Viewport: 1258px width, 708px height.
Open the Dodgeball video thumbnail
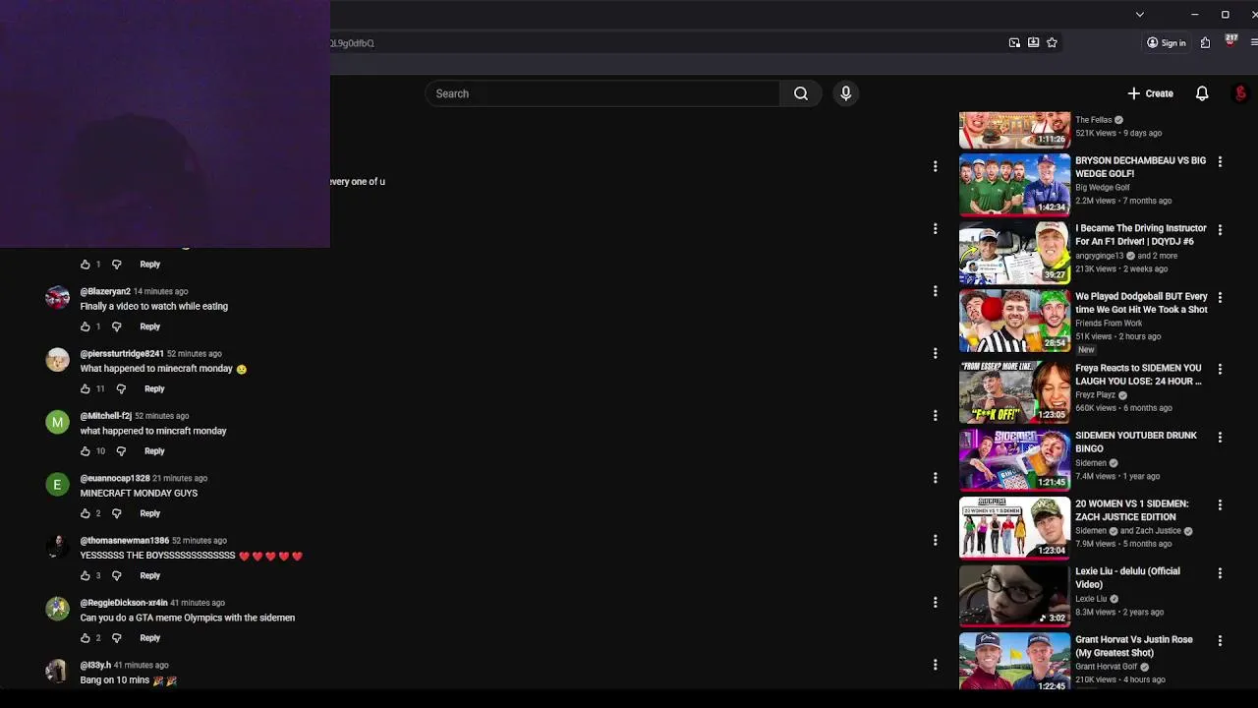coord(1014,321)
